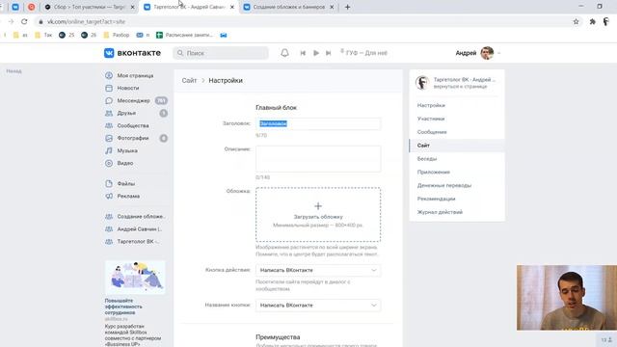The image size is (617, 347).
Task: Select Сайт in the right menu
Action: pos(457,146)
